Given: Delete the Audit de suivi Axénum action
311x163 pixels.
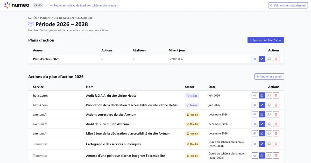Looking at the screenshot, I should coord(276,124).
